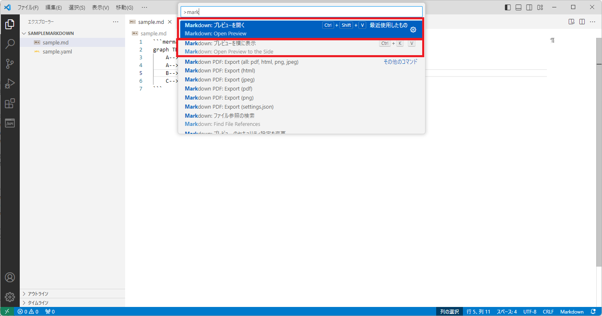Image resolution: width=602 pixels, height=316 pixels.
Task: Toggle the bottom panel layout button
Action: pyautogui.click(x=518, y=7)
